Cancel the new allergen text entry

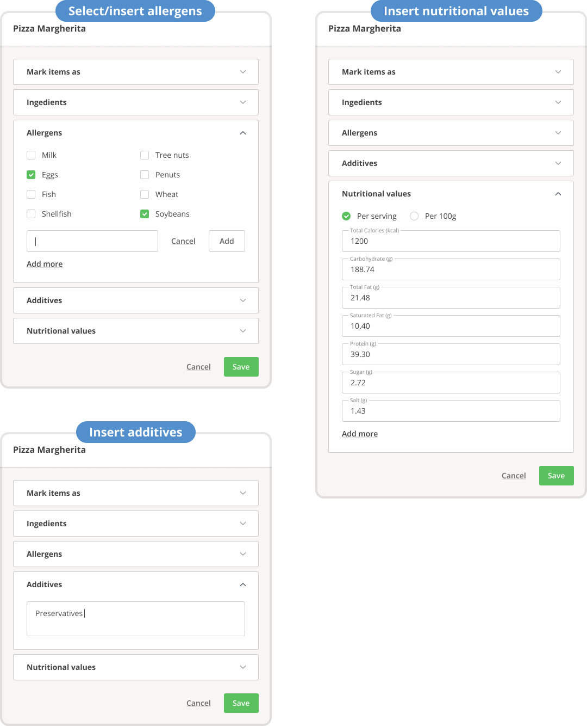(x=183, y=241)
